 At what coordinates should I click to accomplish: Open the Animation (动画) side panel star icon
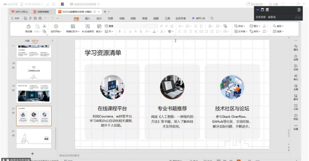tap(296, 57)
